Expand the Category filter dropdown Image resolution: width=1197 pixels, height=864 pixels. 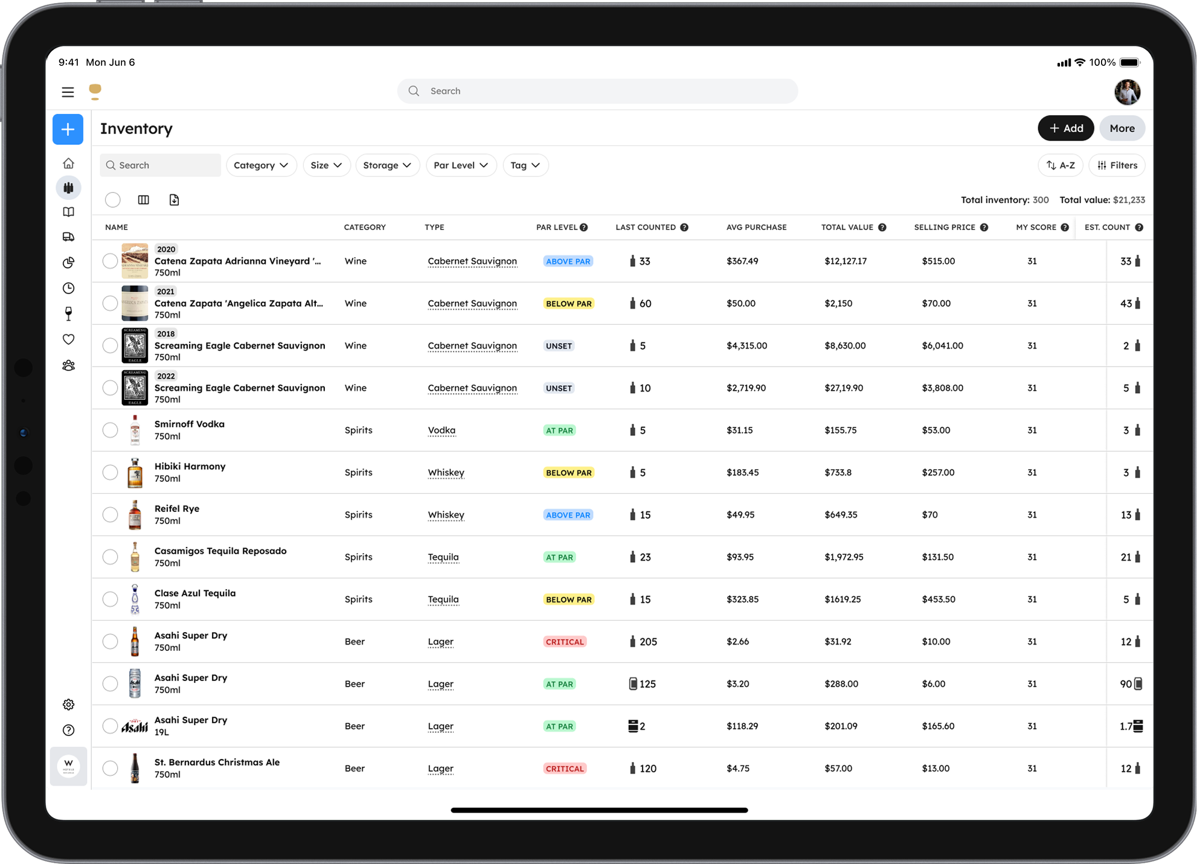coord(261,165)
